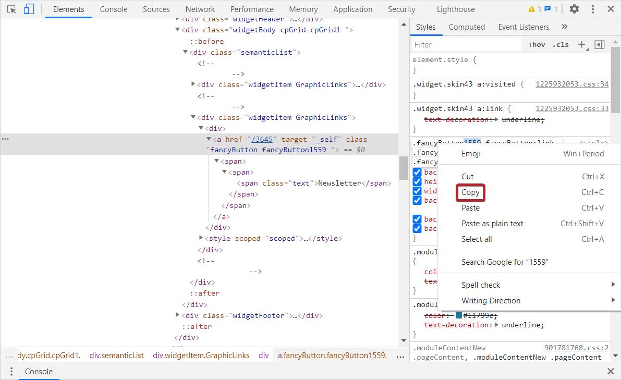Toggle the last 'bac' property checkbox
This screenshot has height=380, width=621.
click(x=417, y=229)
